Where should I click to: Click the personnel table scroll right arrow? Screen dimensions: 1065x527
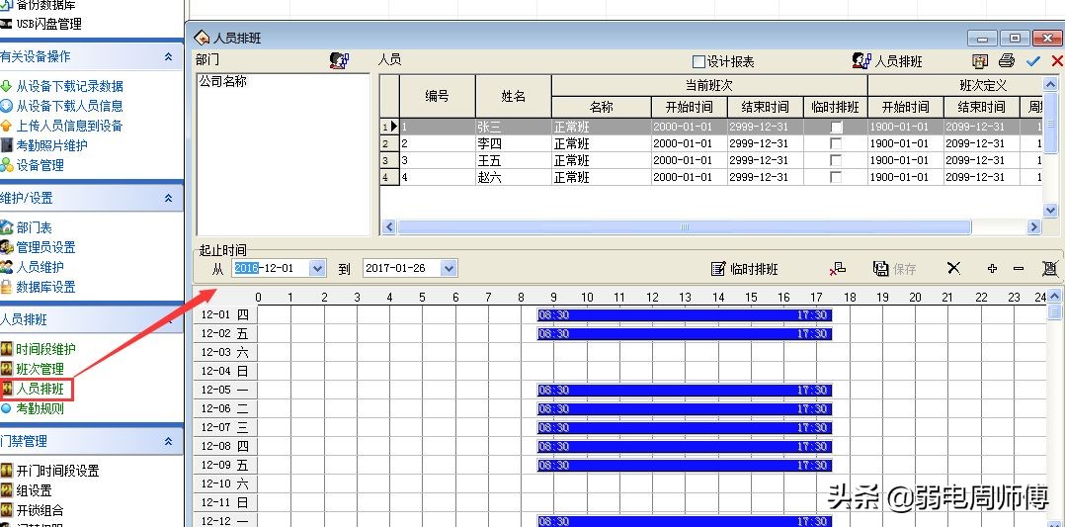coord(1033,227)
